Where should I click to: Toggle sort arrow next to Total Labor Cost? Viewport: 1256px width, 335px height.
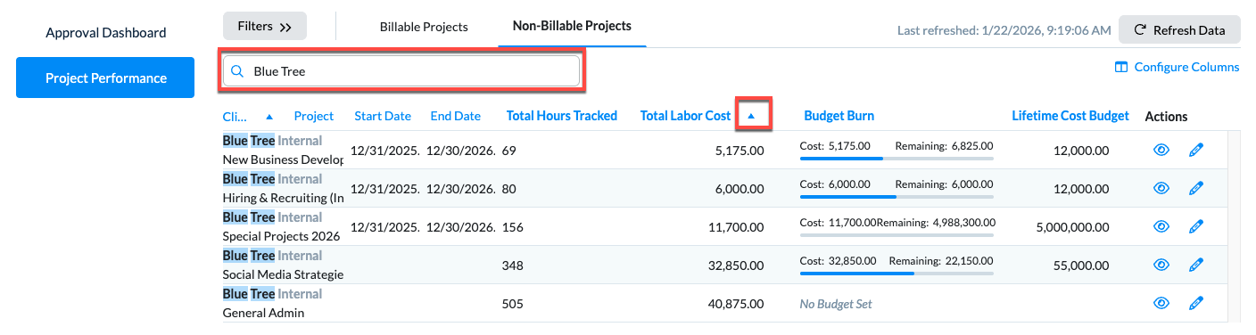pos(751,116)
